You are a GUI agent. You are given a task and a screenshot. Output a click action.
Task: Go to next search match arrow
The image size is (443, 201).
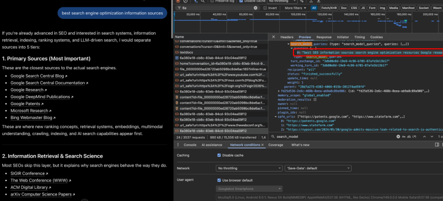click(432, 137)
